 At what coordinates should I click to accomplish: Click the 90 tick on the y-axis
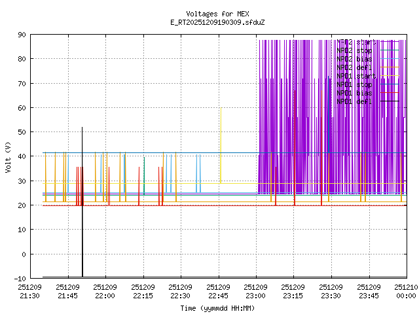coord(22,35)
